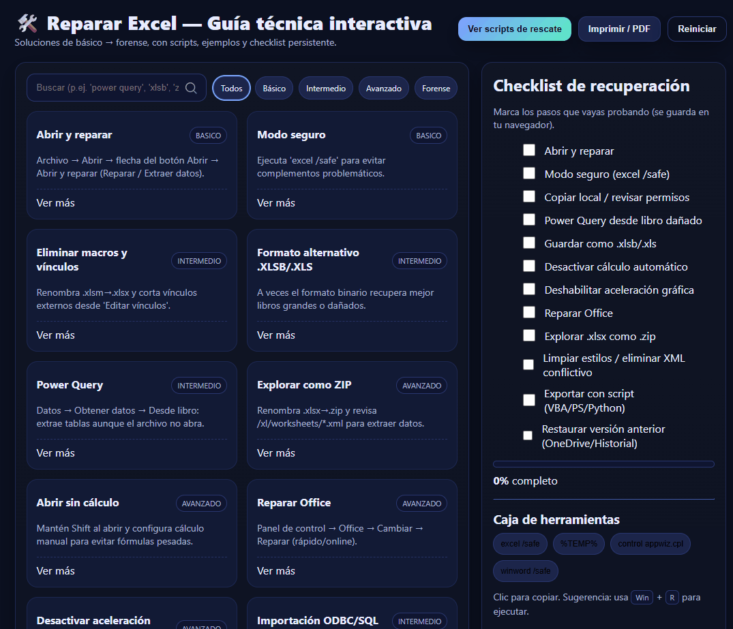The width and height of the screenshot is (733, 629).
Task: Expand 'Ver más' in Abrir y reparar card
Action: point(56,203)
